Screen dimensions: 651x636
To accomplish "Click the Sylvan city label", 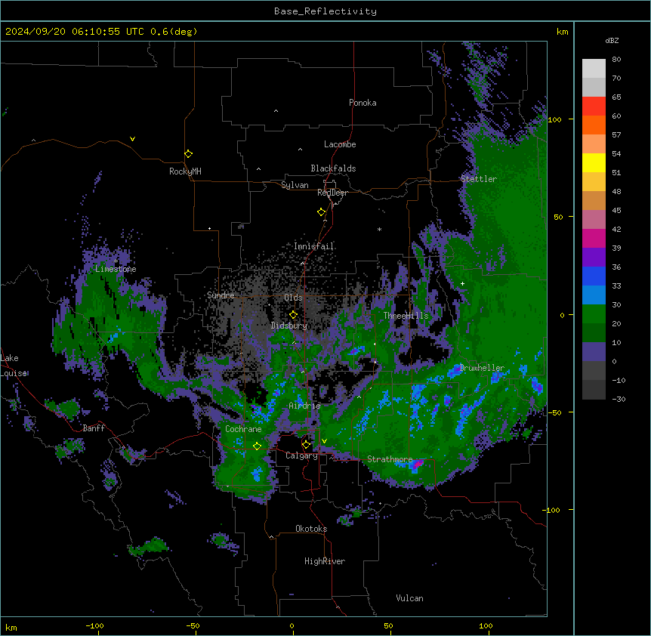I will pyautogui.click(x=295, y=185).
